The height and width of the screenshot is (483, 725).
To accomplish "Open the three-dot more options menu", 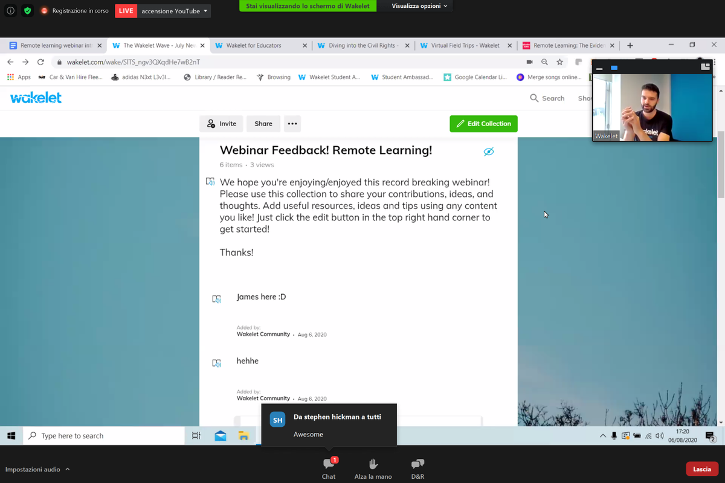I will click(292, 123).
